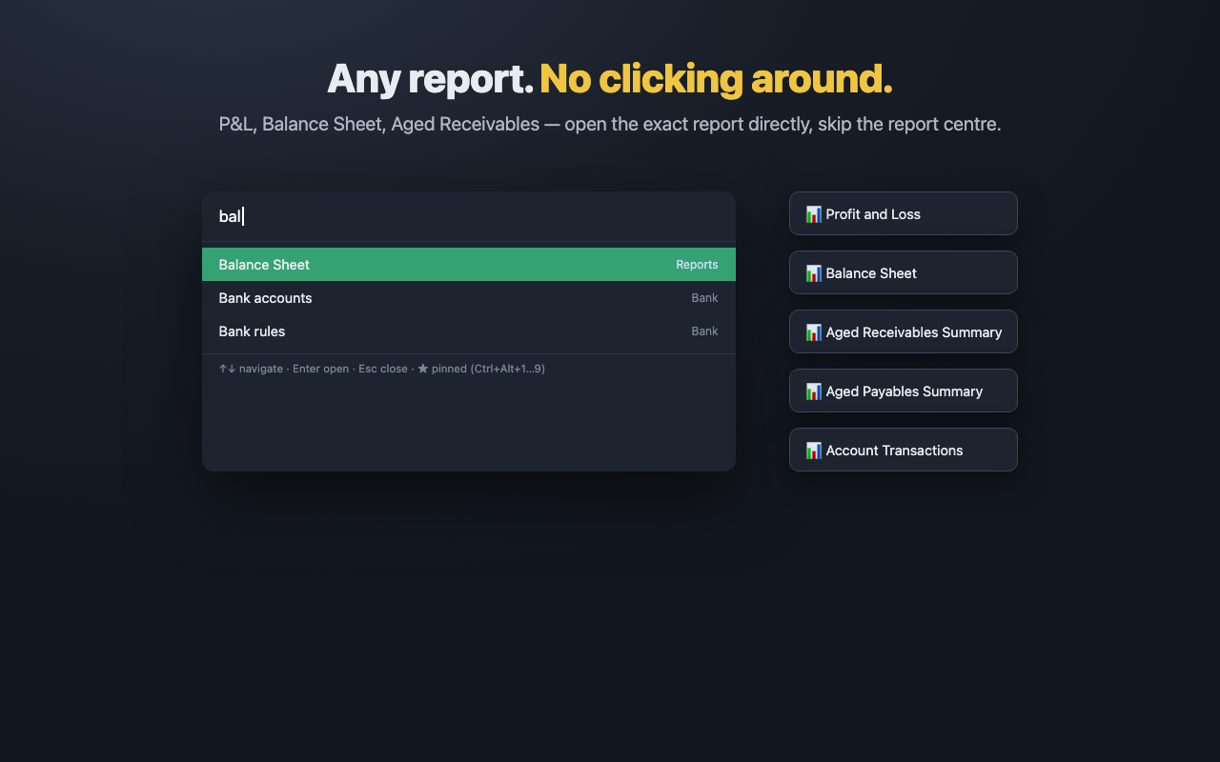Open the Aged Payables Summary card
1220x762 pixels.
tap(904, 391)
